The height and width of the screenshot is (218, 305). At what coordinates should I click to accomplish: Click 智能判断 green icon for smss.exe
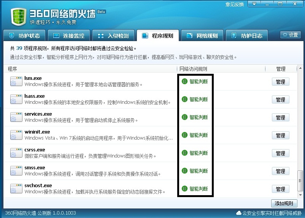pyautogui.click(x=184, y=171)
